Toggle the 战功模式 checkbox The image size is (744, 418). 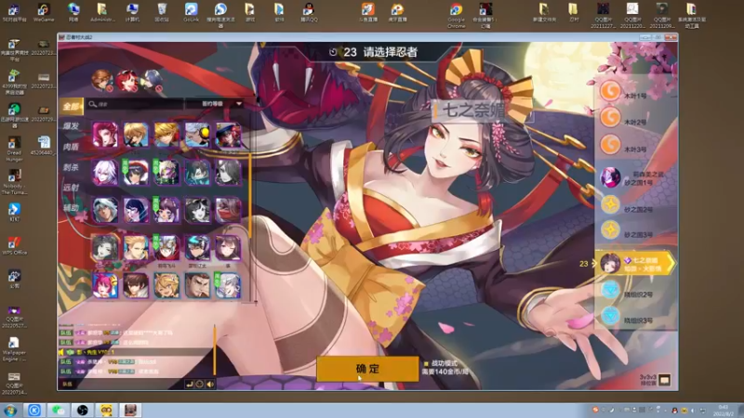click(426, 363)
